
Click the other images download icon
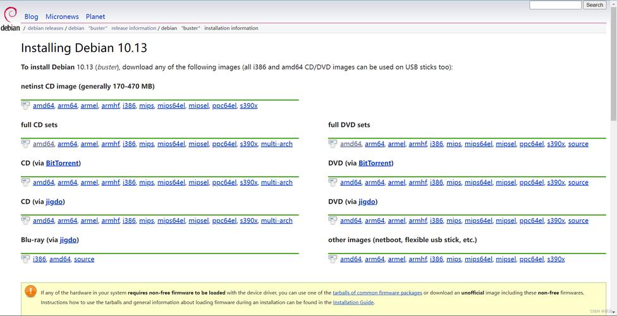(333, 259)
